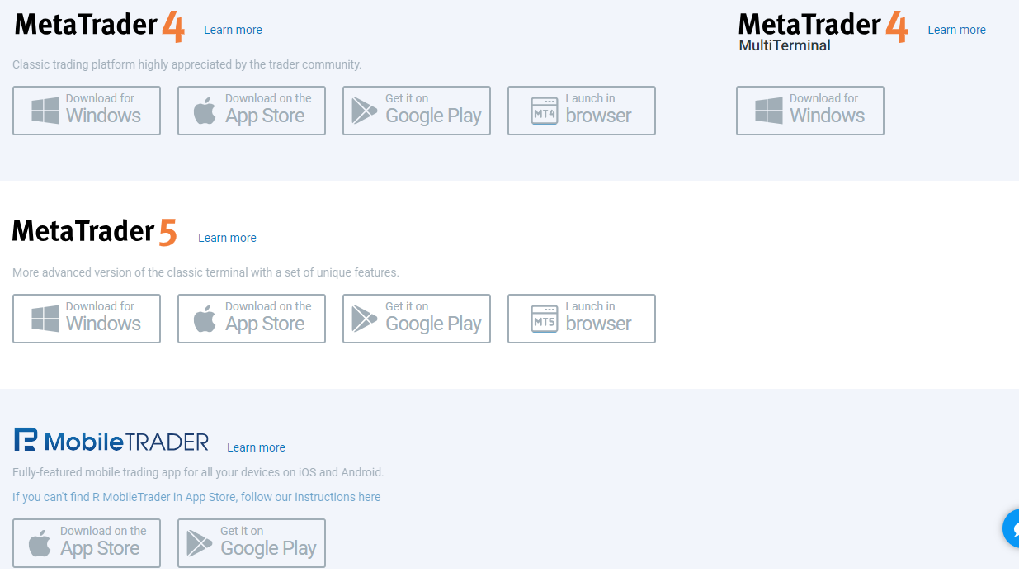Download MetaTrader 4 for Windows
This screenshot has width=1019, height=582.
tap(87, 111)
